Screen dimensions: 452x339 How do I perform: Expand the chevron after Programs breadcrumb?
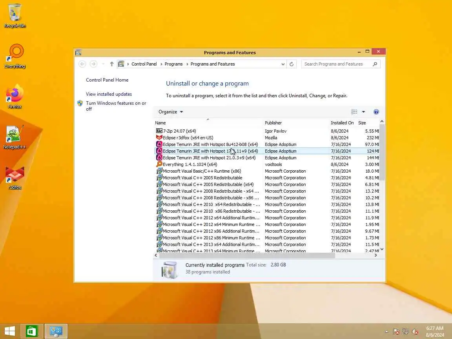point(187,64)
